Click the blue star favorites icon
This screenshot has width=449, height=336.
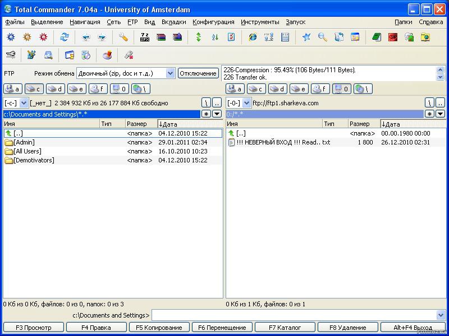point(306,37)
